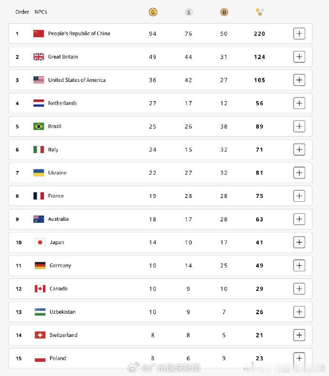Screen dimensions: 329x376
Task: Expand the Uzbekistan row plus button
Action: [299, 312]
